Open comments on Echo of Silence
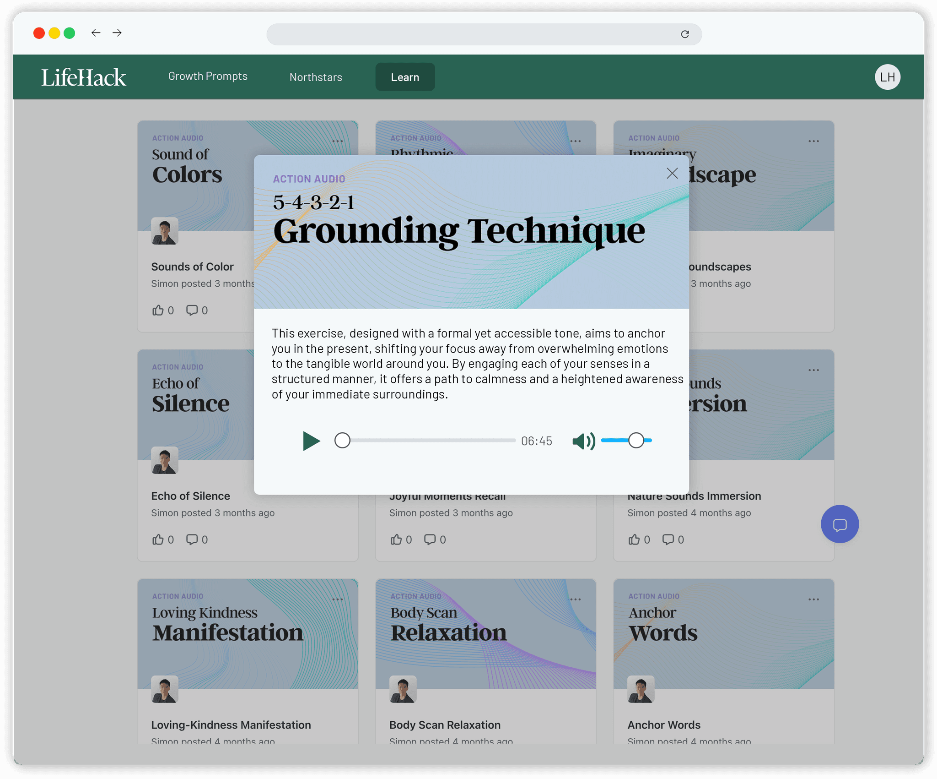This screenshot has width=937, height=779. click(x=192, y=539)
